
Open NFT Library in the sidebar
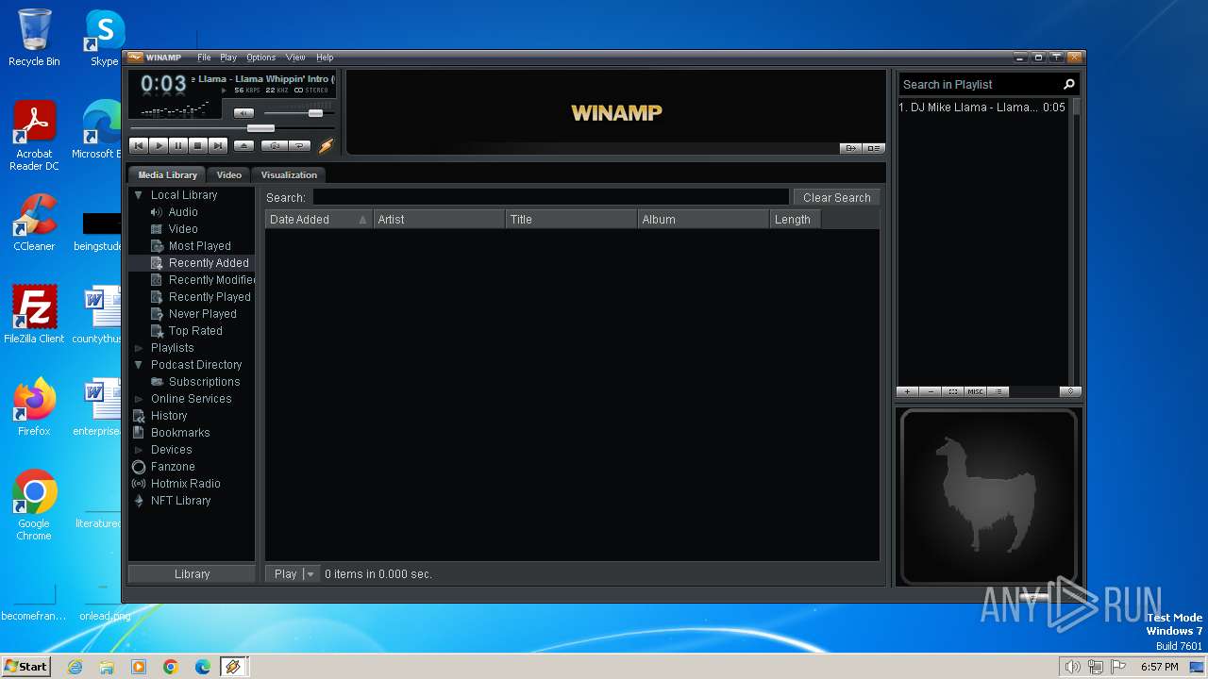180,501
